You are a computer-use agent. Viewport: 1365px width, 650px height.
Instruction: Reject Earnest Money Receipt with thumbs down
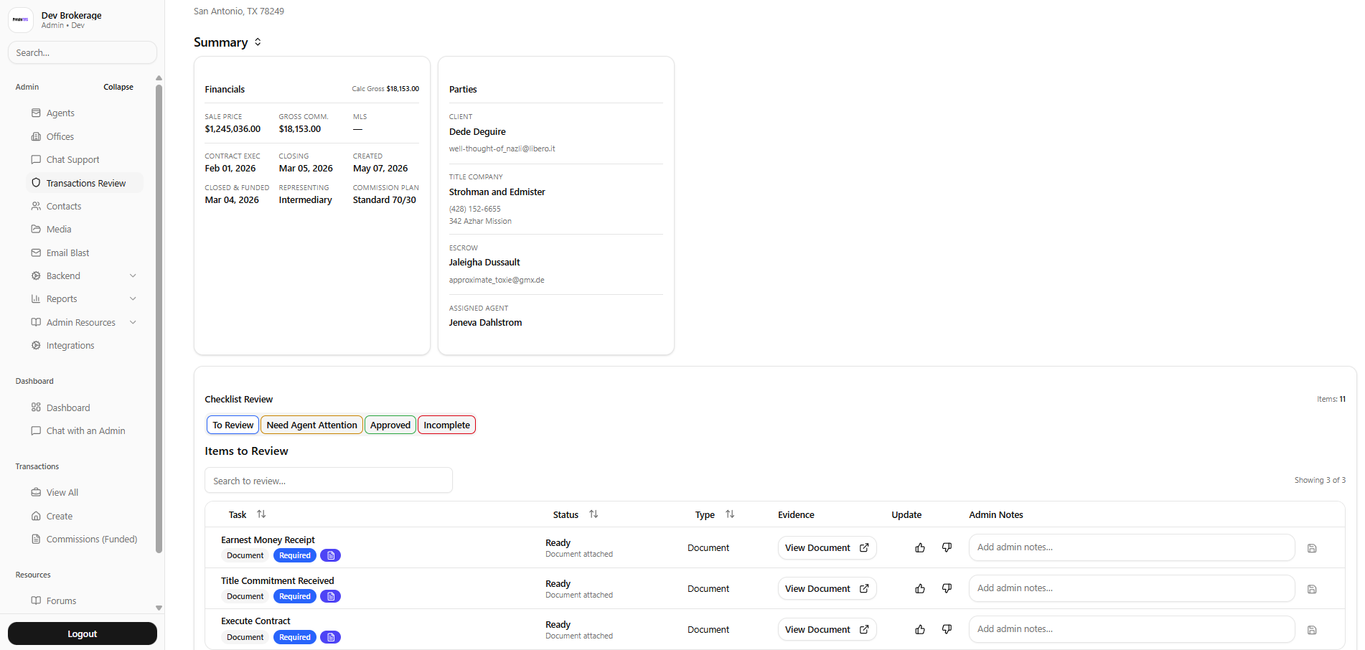tap(947, 548)
